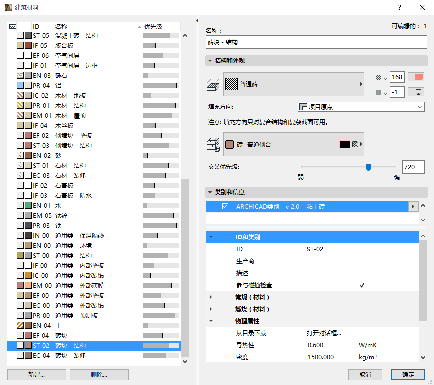Screen dimensions: 434x385
Task: Expand the 常规 ( 材料 ) group
Action: (211, 297)
